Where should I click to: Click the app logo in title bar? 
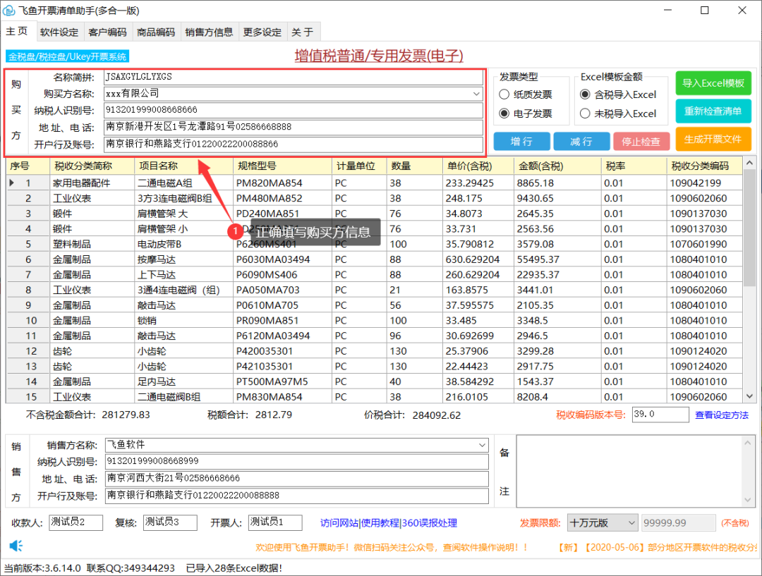(x=8, y=10)
